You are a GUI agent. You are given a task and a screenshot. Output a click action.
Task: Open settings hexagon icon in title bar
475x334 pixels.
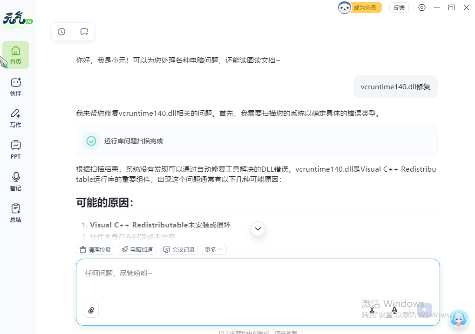(x=422, y=7)
